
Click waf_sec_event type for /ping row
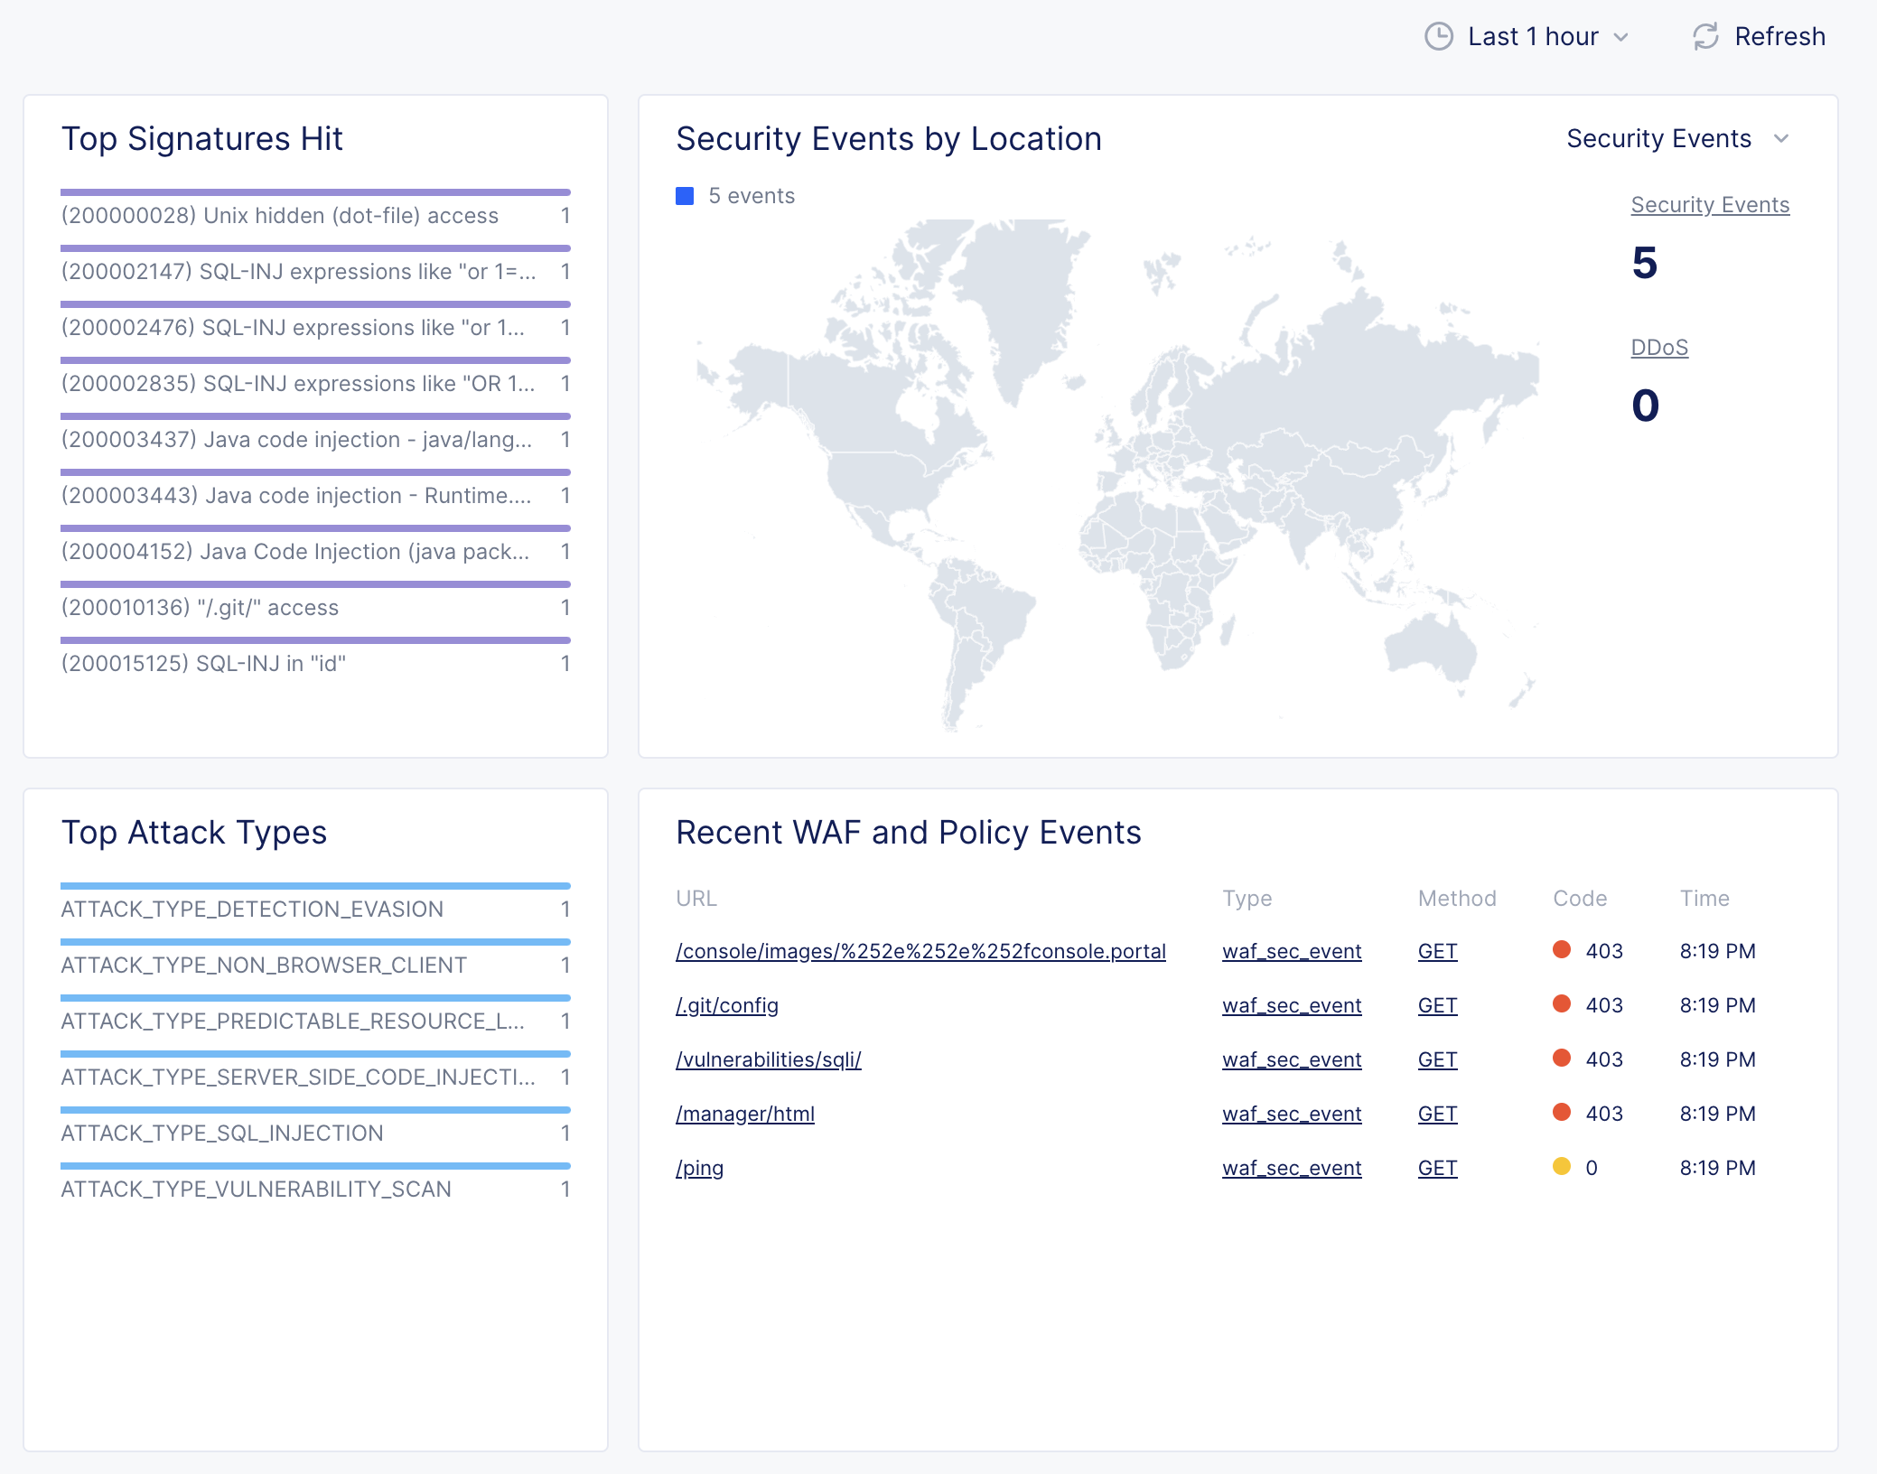1291,1168
